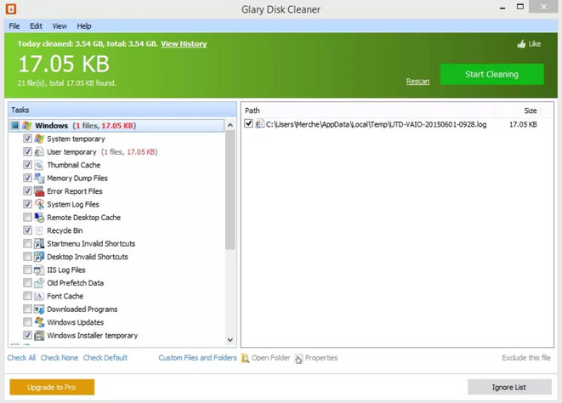Click the Desktop Invalid Shortcuts icon
Viewport: 562px width, 403px height.
click(39, 257)
